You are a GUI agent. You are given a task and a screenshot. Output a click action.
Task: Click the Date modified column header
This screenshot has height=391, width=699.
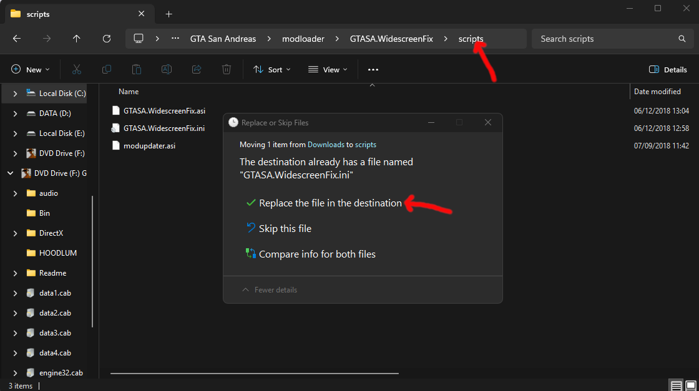pos(657,91)
